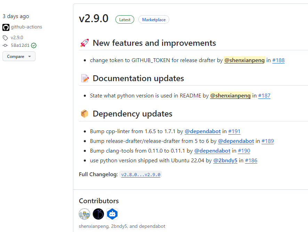Click the green verified checkmark icon
Viewport: 308px width, 232px height.
(x=34, y=45)
